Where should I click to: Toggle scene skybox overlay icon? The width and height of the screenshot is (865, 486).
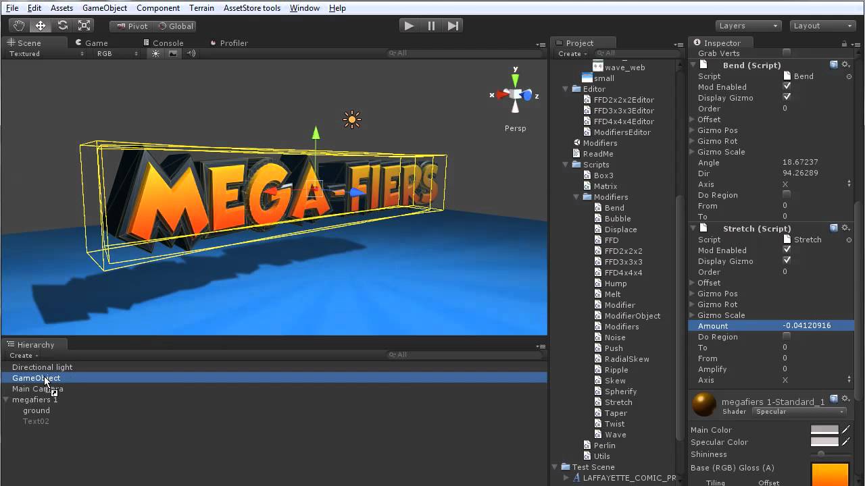click(x=173, y=53)
